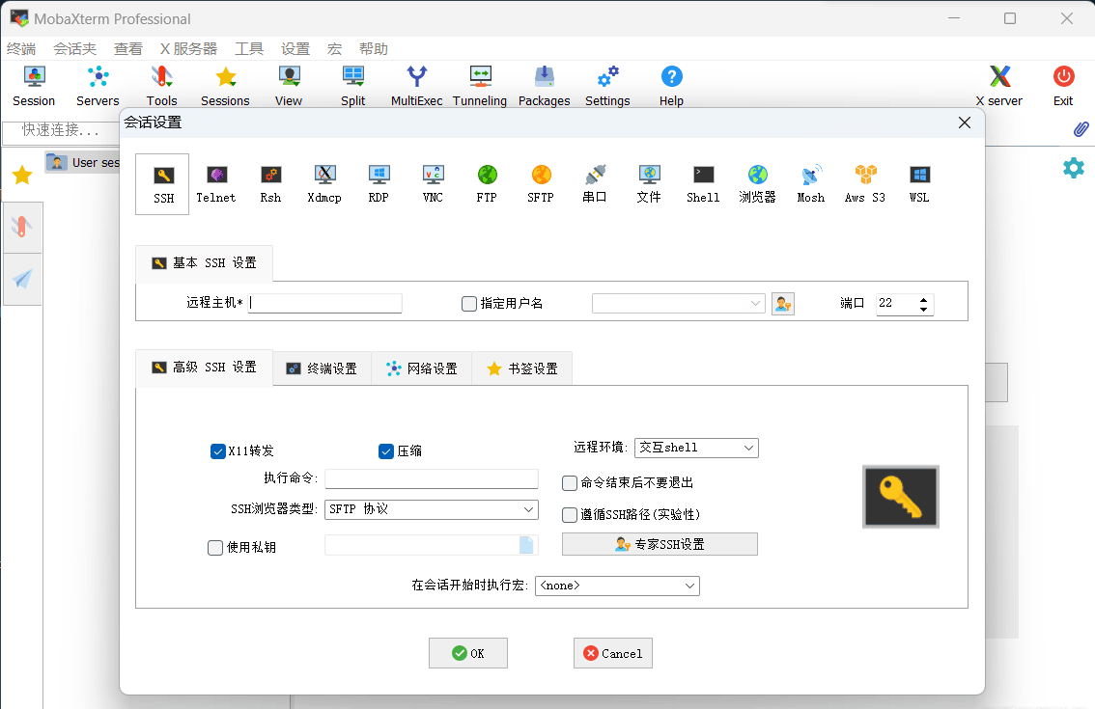Expand the 在会话开始时执行宏 dropdown

pyautogui.click(x=690, y=586)
